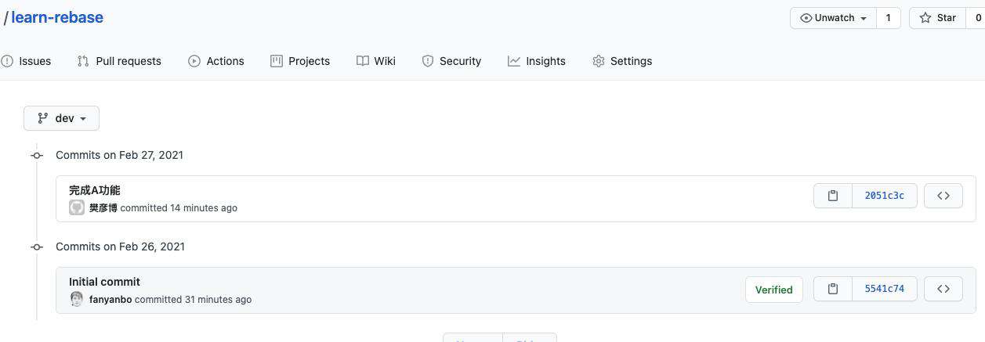Switch to the Actions tab
The height and width of the screenshot is (342, 985).
216,61
